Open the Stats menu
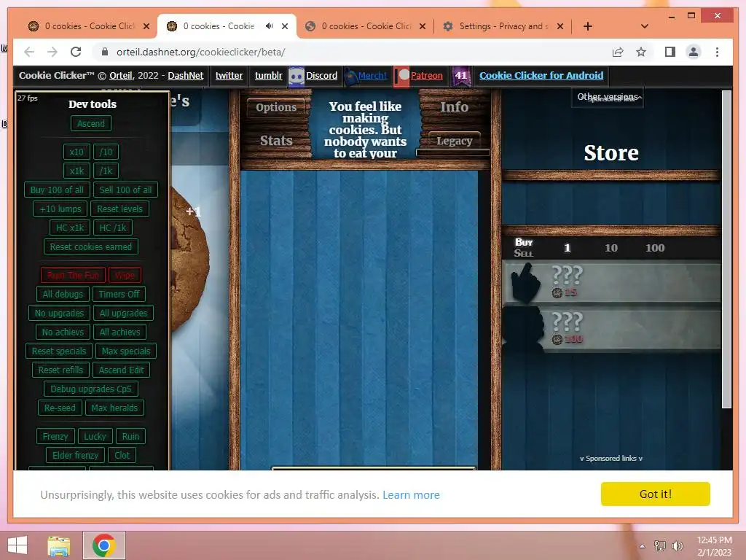This screenshot has width=746, height=560. point(276,141)
